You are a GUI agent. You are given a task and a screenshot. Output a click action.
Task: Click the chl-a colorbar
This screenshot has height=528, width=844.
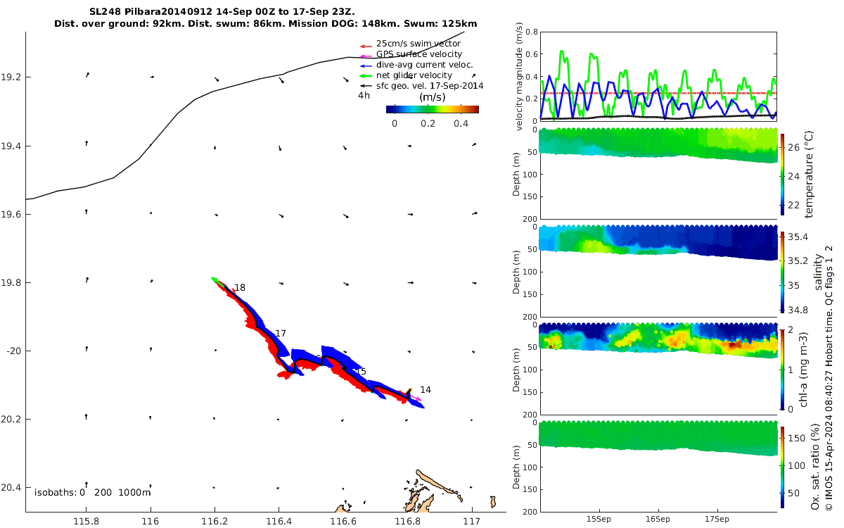783,368
